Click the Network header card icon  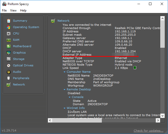tap(53, 21)
